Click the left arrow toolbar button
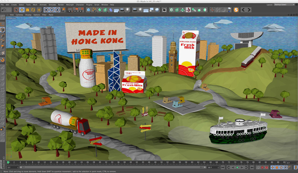 pos(243,10)
